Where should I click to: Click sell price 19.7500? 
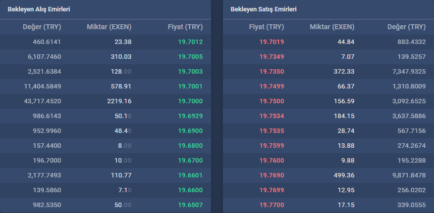272,101
